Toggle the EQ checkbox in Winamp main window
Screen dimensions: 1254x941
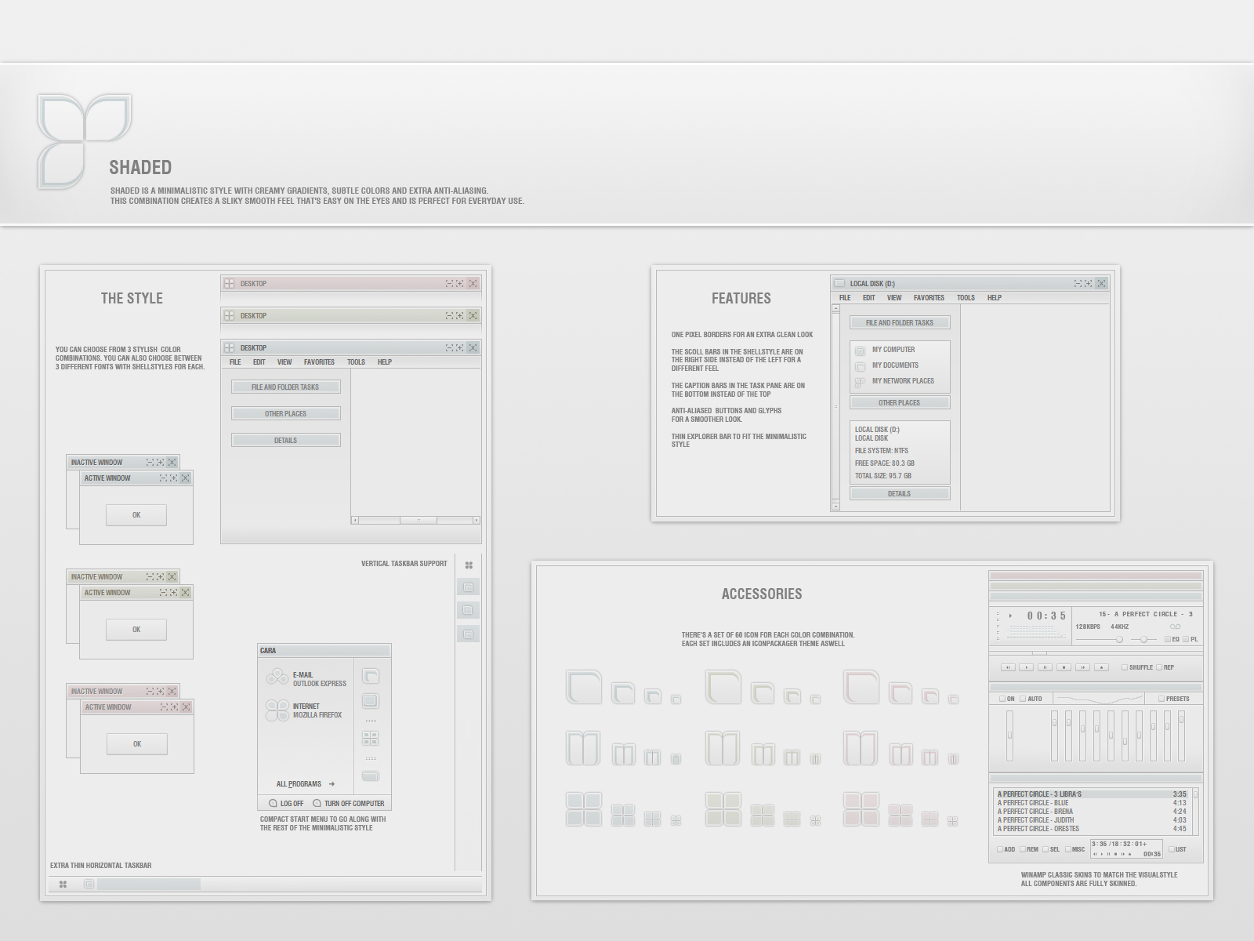(1168, 639)
